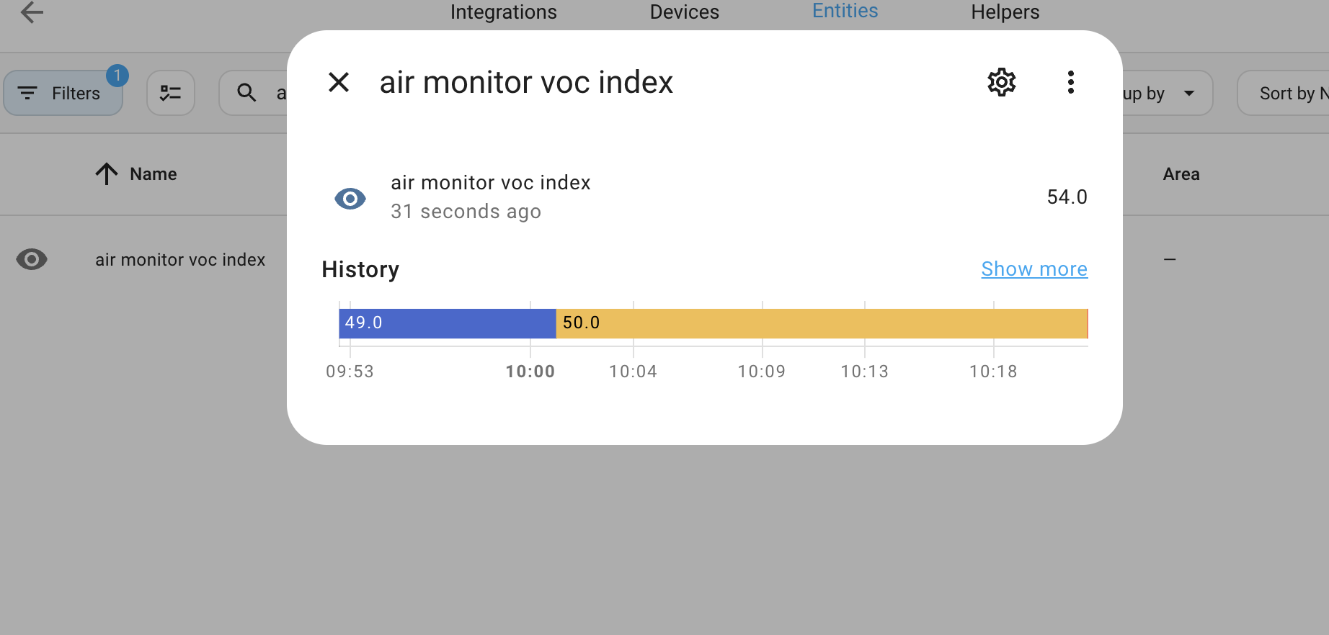1329x635 pixels.
Task: Click the eye icon in the dialog
Action: (350, 198)
